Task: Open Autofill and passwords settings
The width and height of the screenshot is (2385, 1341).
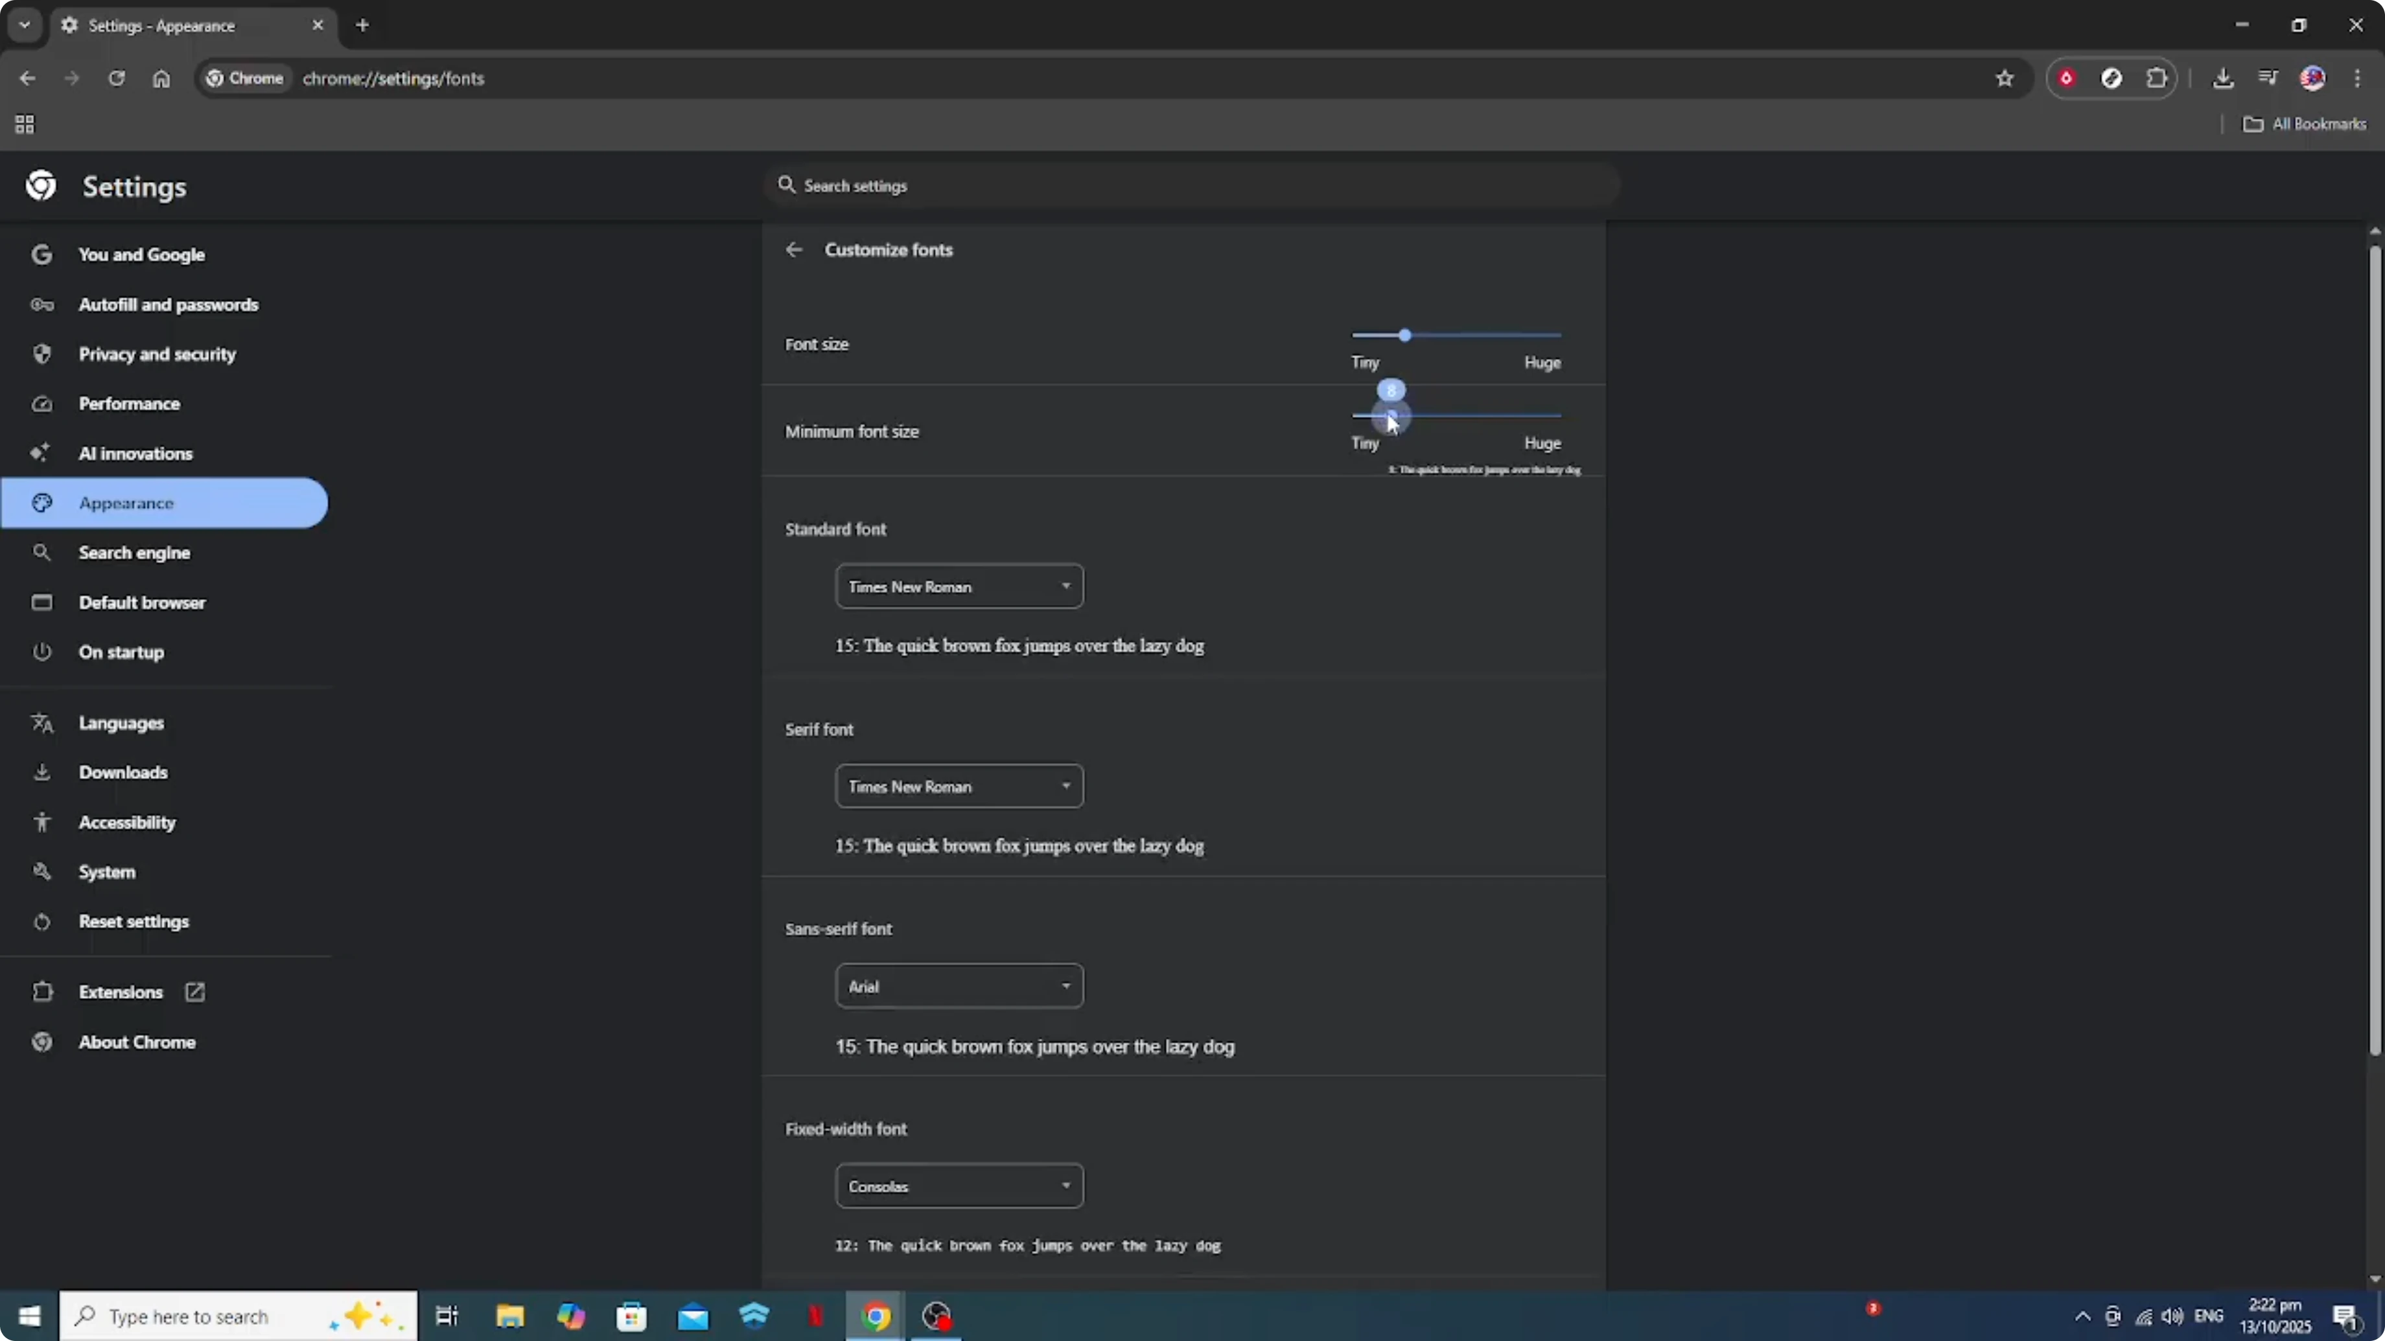Action: pyautogui.click(x=168, y=304)
